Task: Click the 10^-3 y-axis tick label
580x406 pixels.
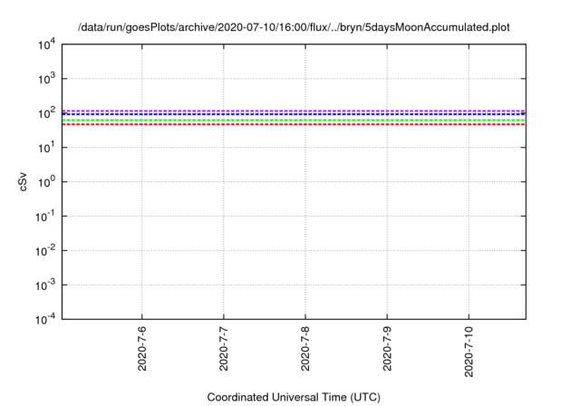Action: click(45, 285)
